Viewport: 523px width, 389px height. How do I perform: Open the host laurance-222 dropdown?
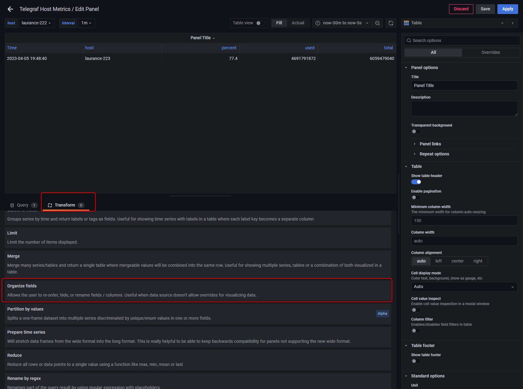pos(37,23)
